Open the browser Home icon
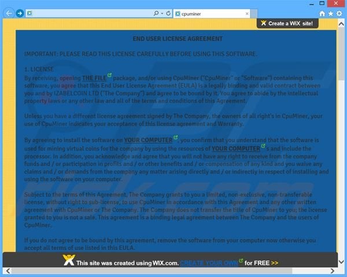The image size is (347, 277). point(322,14)
